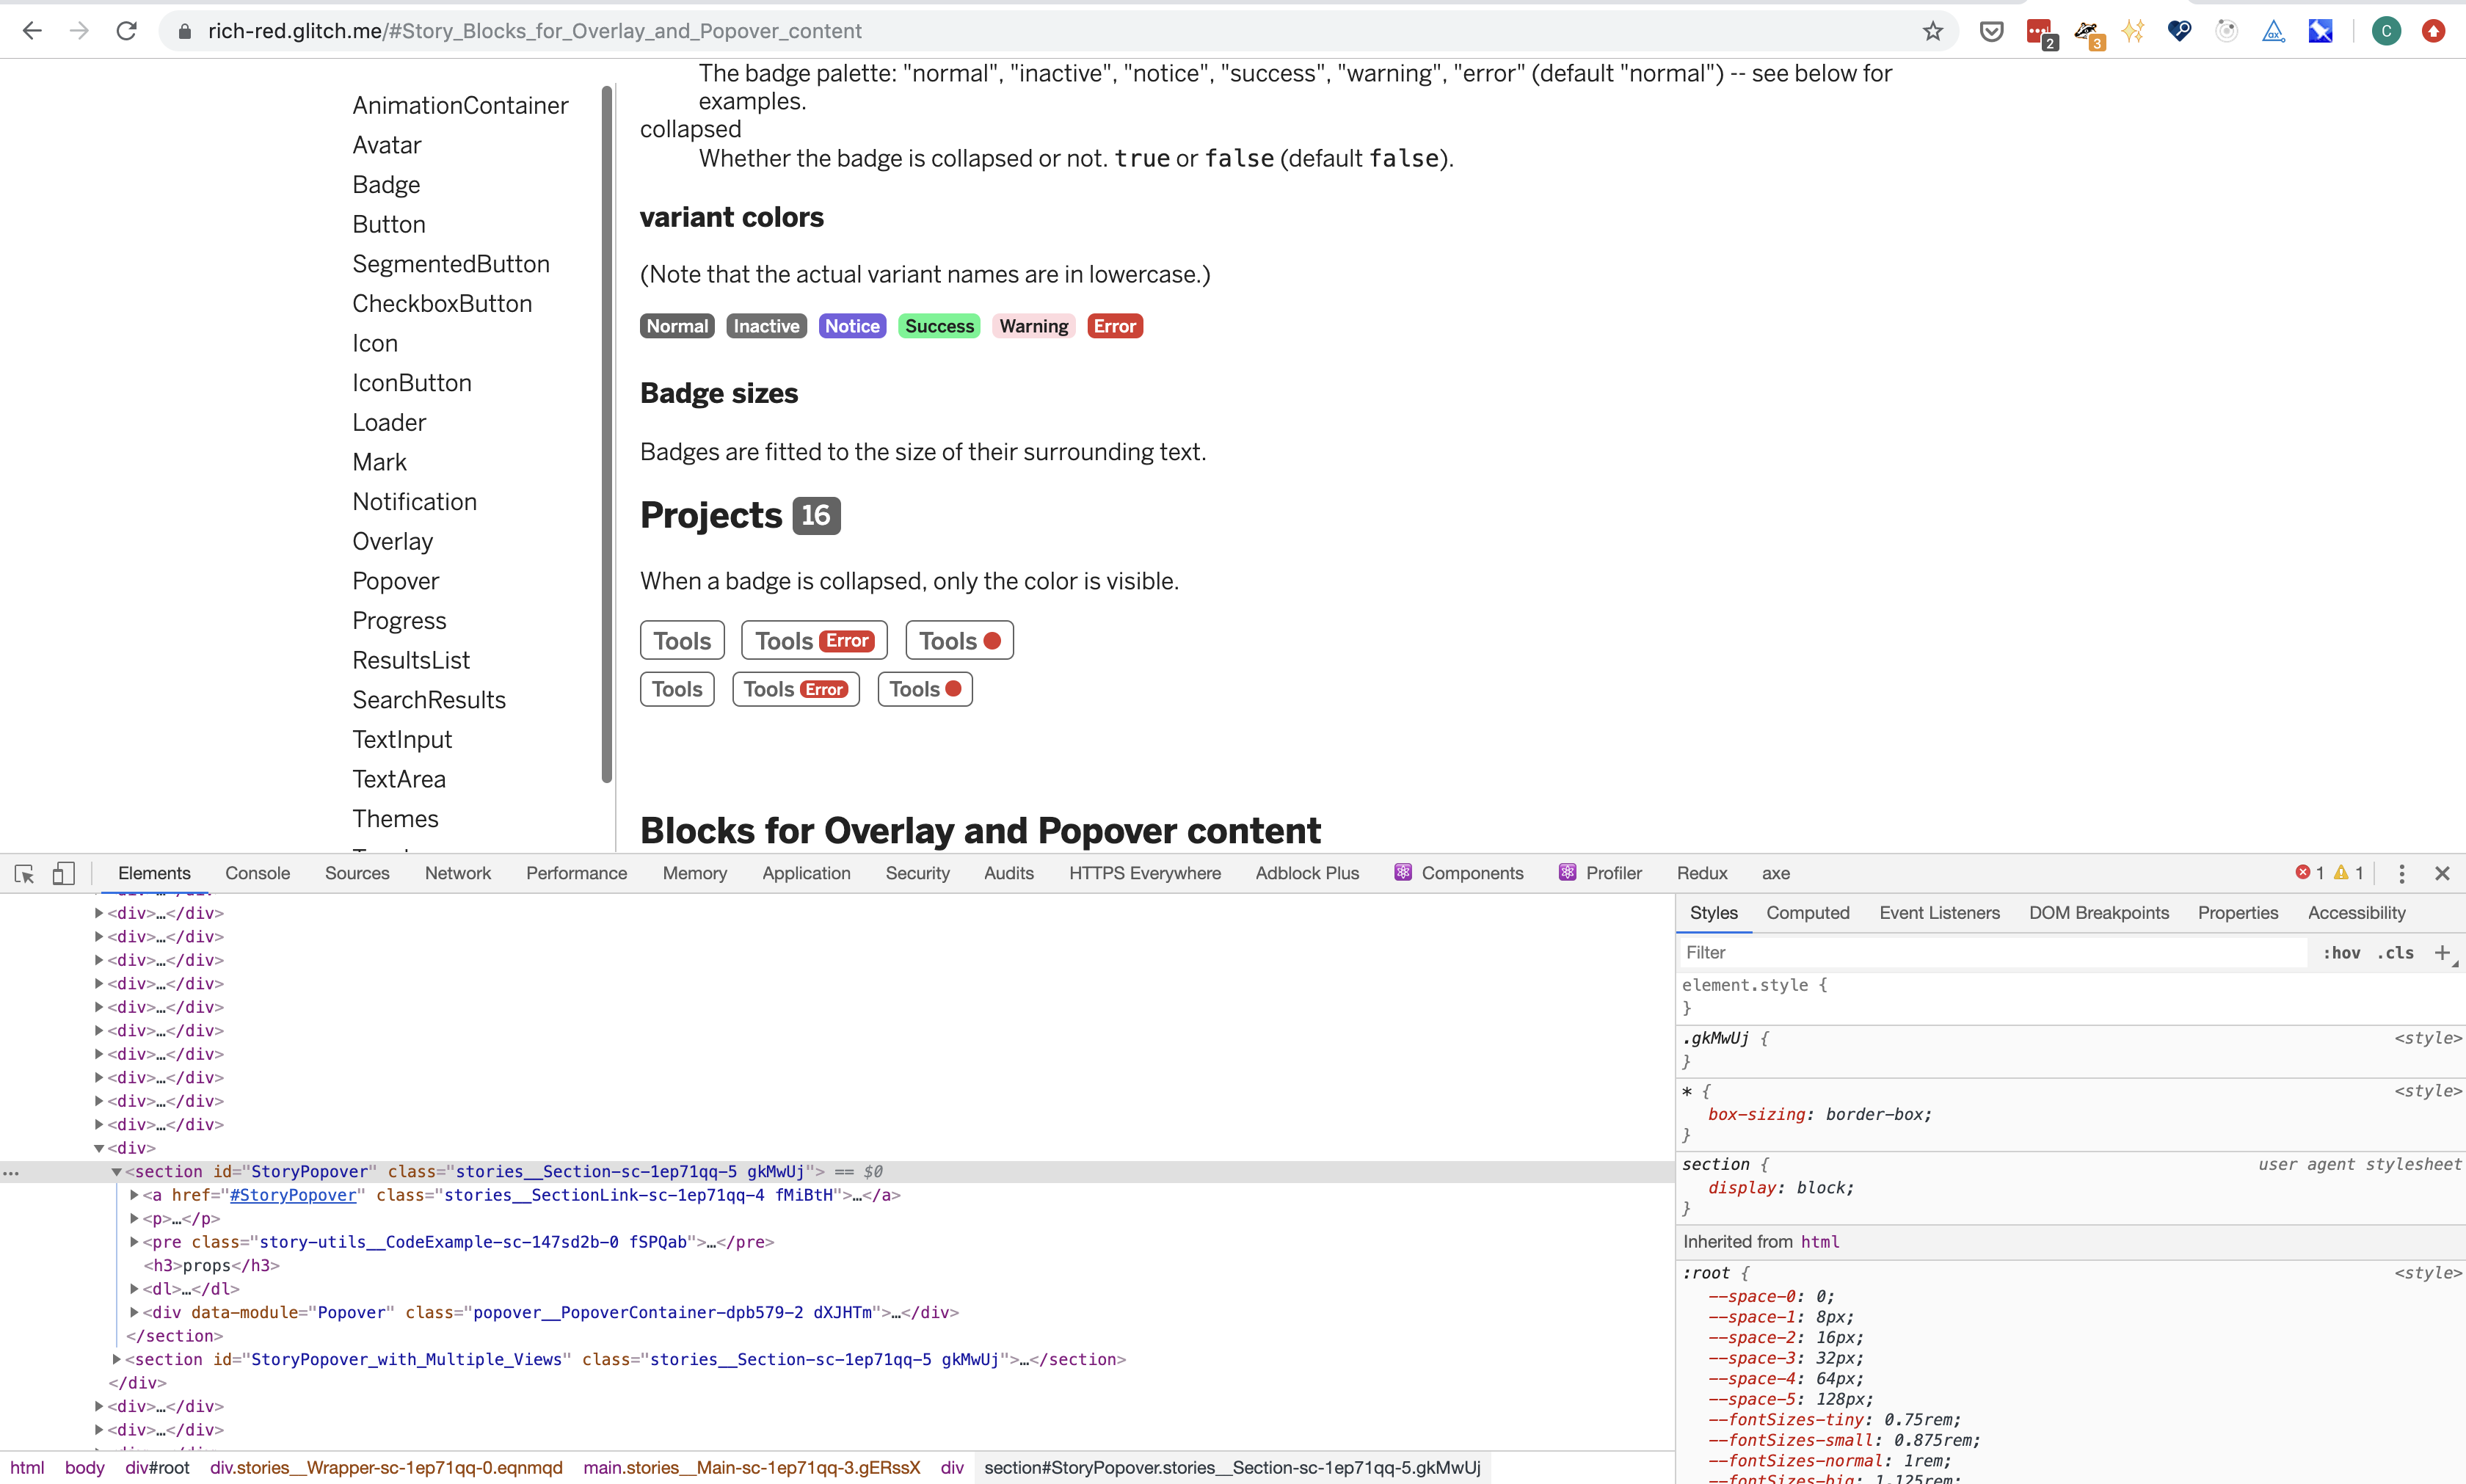Image resolution: width=2466 pixels, height=1484 pixels.
Task: Open the Computed styles tab
Action: [x=1807, y=913]
